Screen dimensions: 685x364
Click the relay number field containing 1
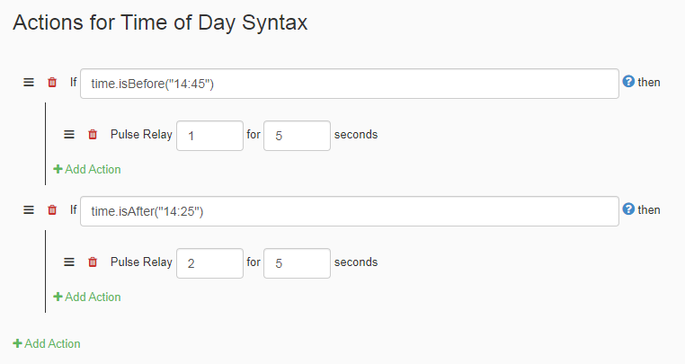click(x=209, y=136)
